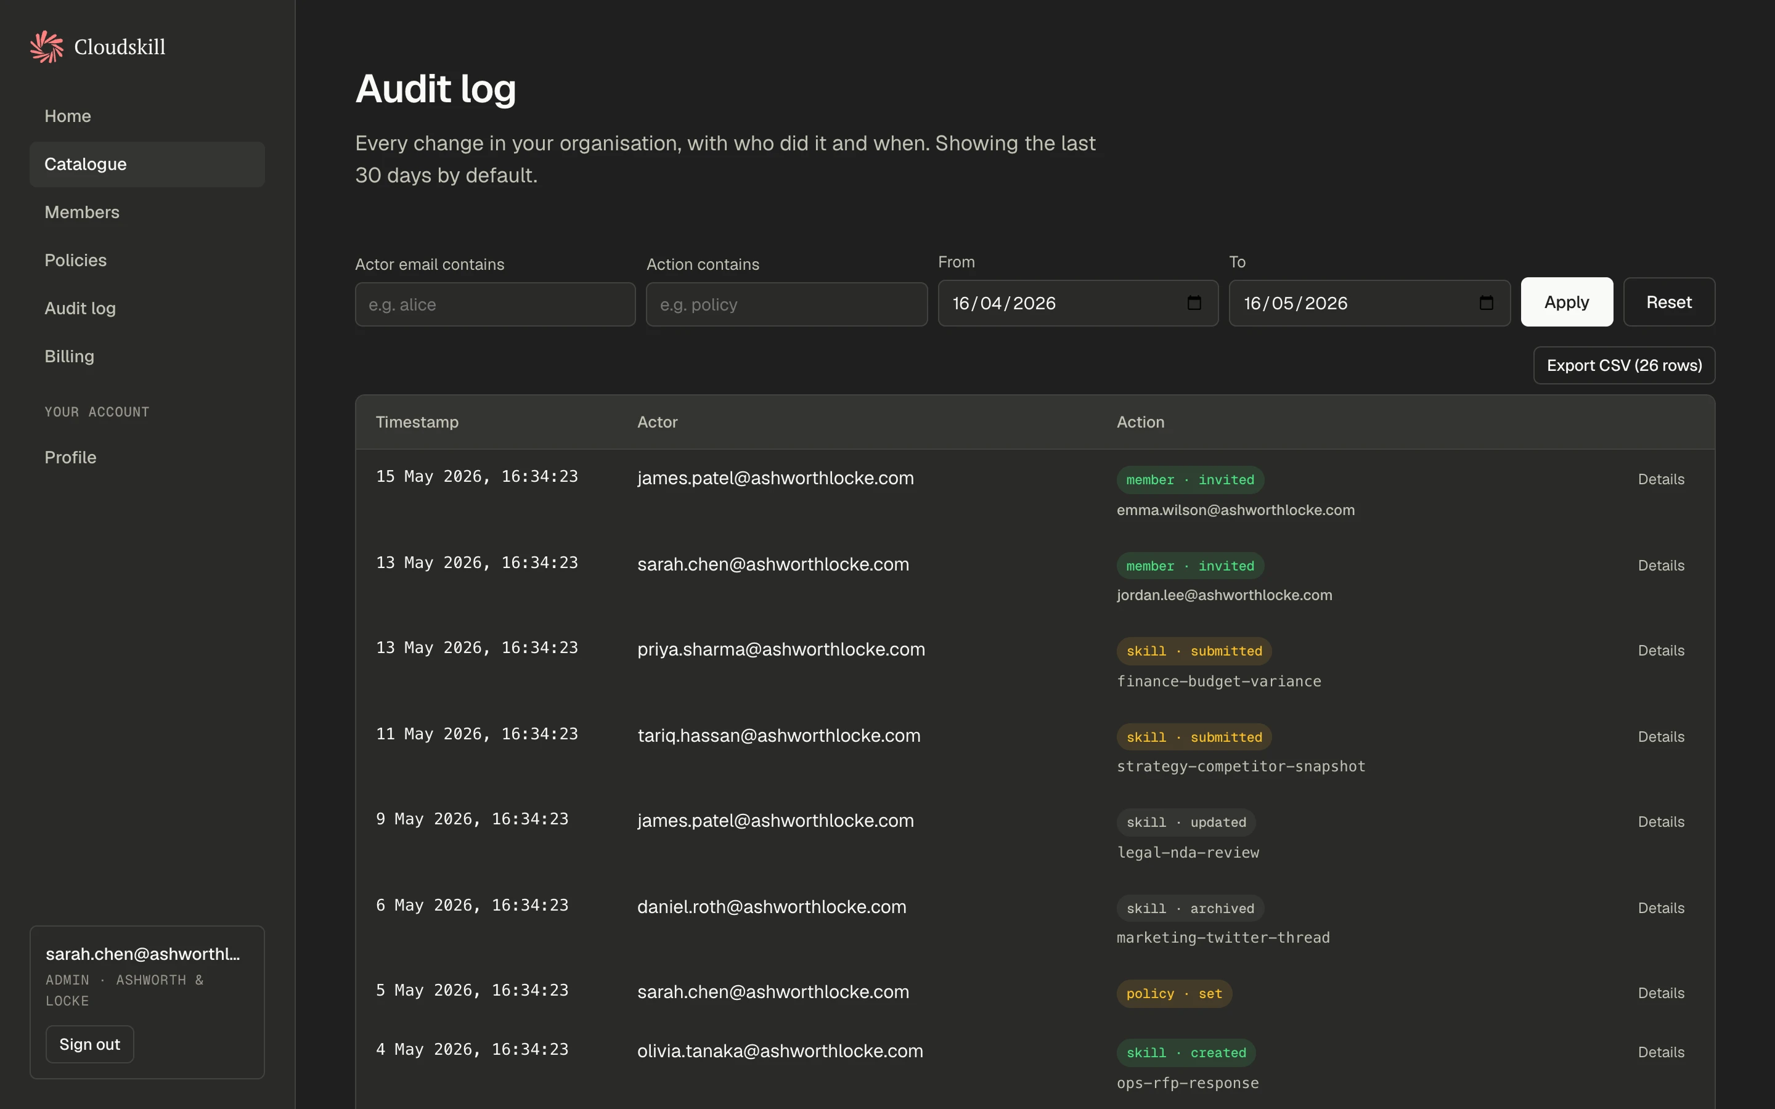Click timestamp 11 May 2026, 16:34:23
This screenshot has width=1775, height=1109.
click(x=477, y=734)
